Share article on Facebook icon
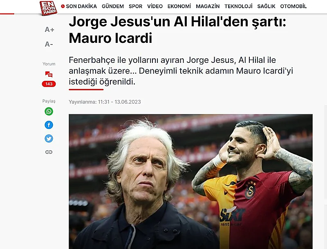 49,125
